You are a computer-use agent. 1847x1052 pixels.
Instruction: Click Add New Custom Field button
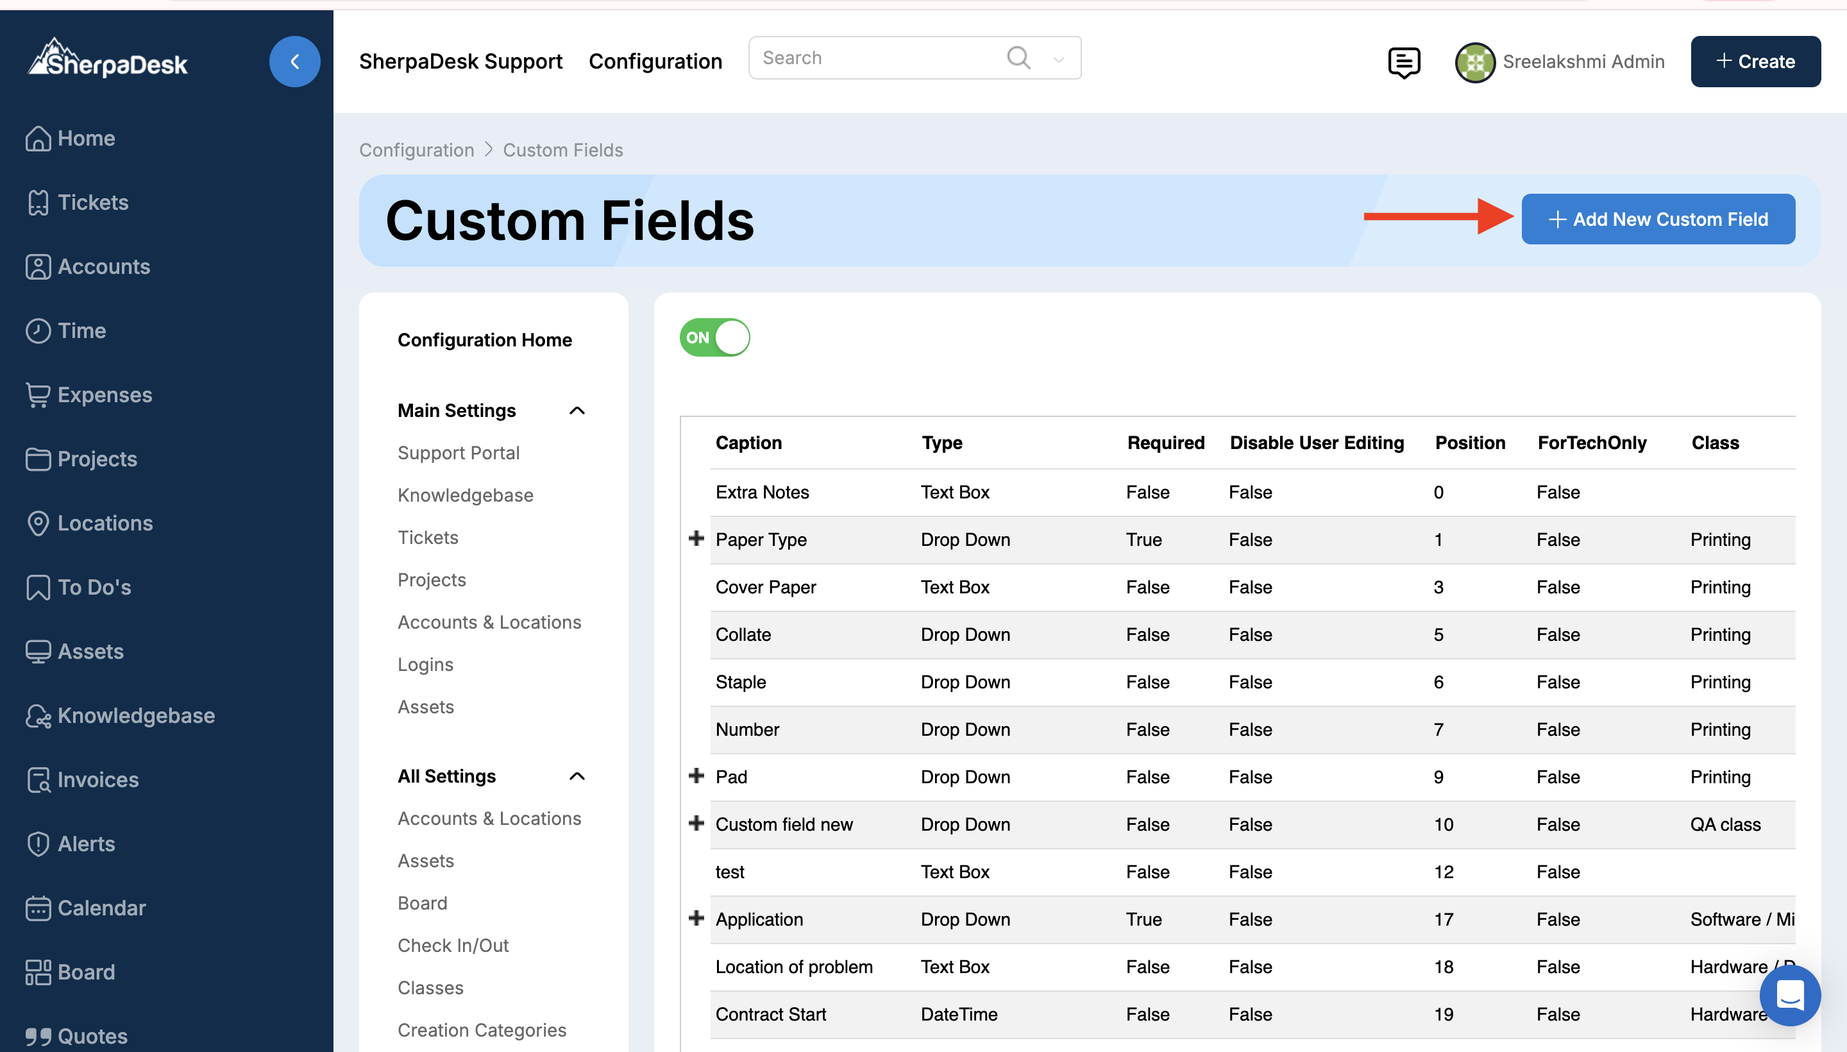click(1657, 219)
